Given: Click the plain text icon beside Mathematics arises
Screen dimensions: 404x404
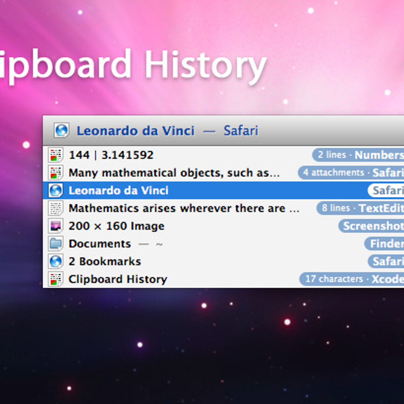Looking at the screenshot, I should coord(56,208).
